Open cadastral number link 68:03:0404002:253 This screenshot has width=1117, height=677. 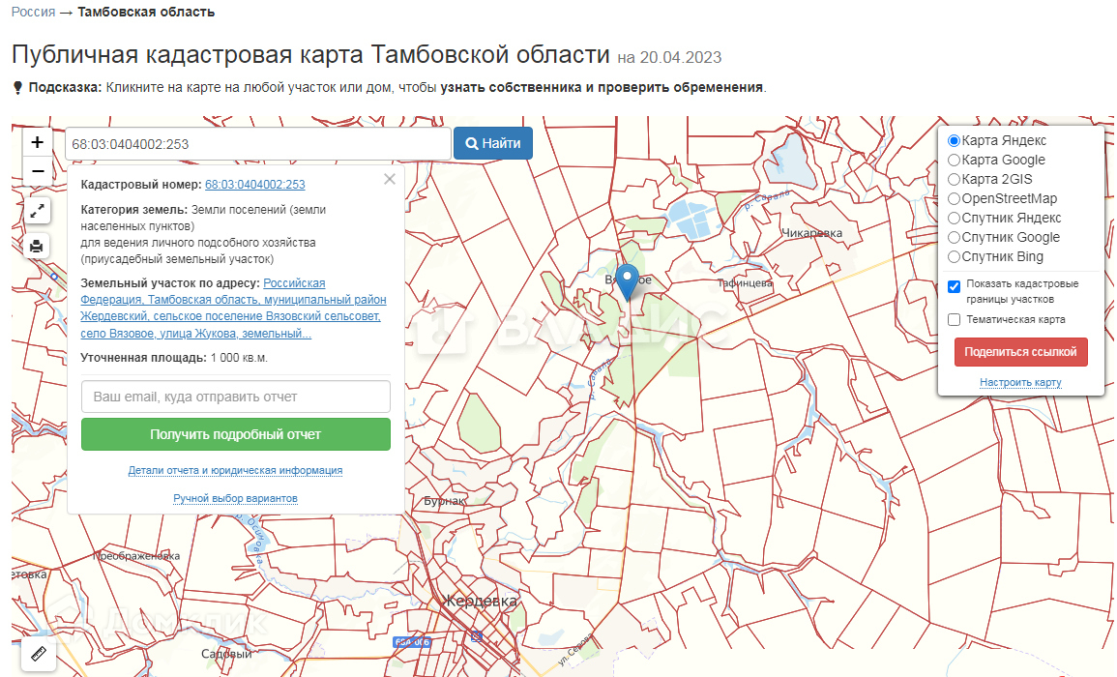255,185
